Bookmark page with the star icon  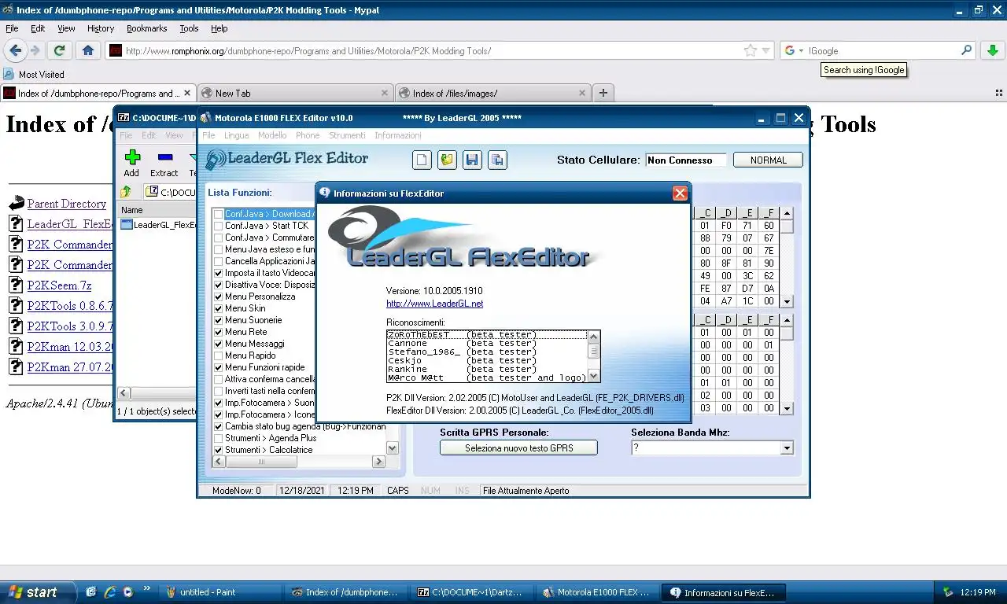point(751,50)
